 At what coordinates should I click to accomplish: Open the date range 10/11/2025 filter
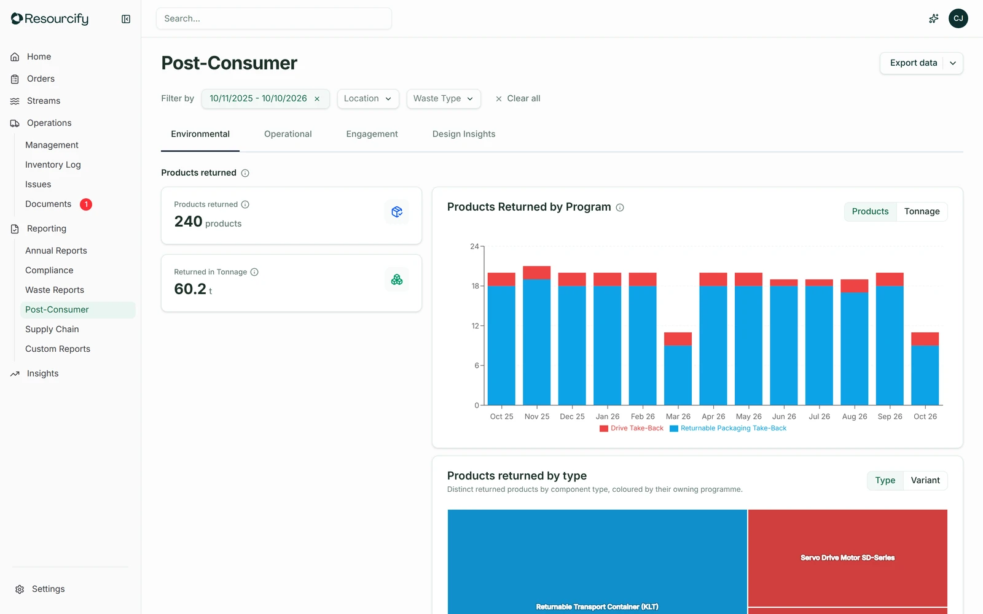pyautogui.click(x=258, y=99)
